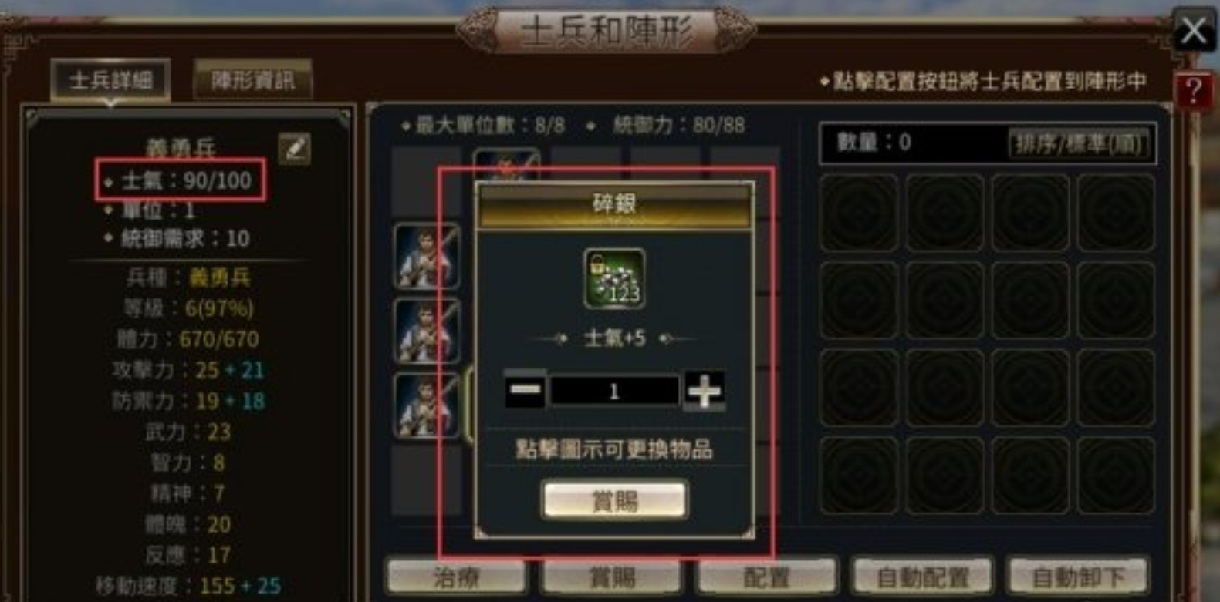1220x602 pixels.
Task: Open the red question mark help icon
Action: pyautogui.click(x=1193, y=92)
